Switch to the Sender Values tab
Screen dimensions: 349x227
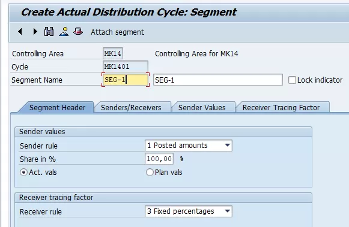[x=202, y=108]
